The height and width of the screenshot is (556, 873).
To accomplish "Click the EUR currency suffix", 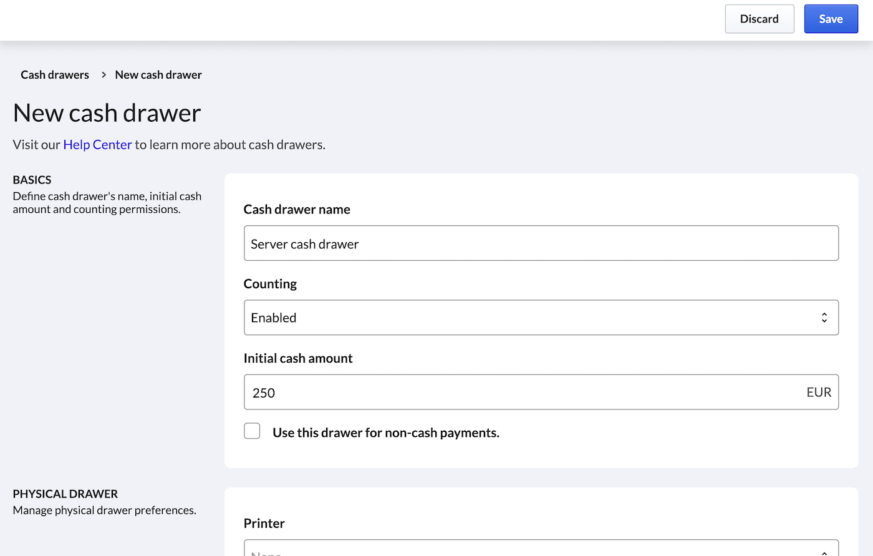I will pyautogui.click(x=818, y=393).
